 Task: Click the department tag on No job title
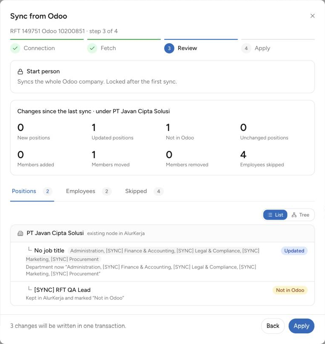click(x=143, y=255)
